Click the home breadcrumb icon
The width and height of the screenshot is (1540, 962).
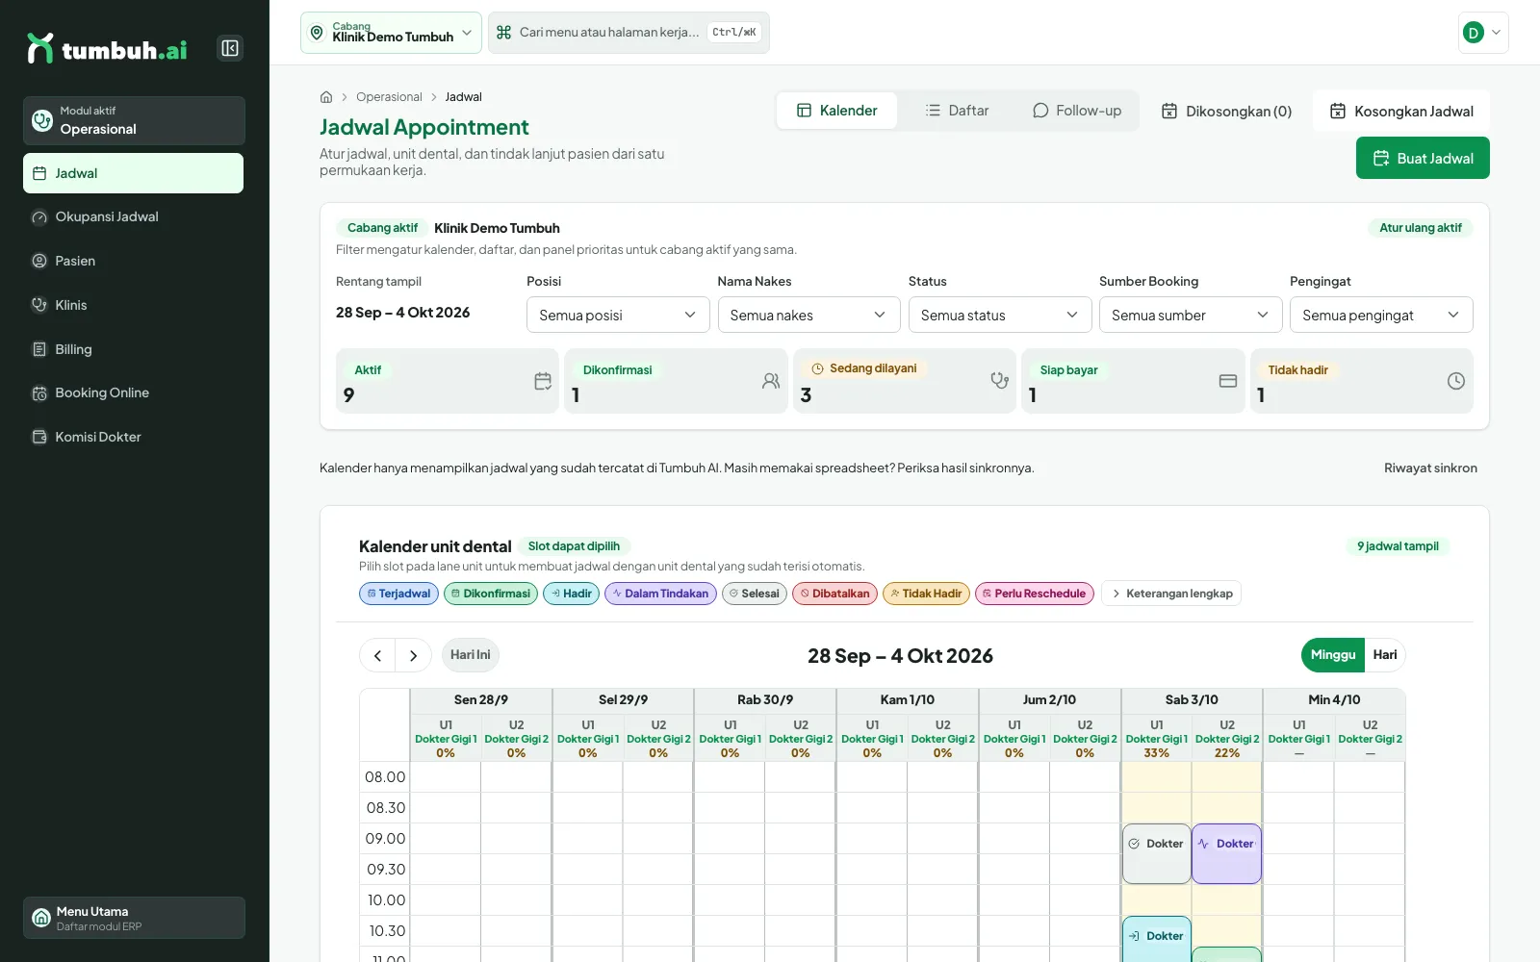click(326, 97)
